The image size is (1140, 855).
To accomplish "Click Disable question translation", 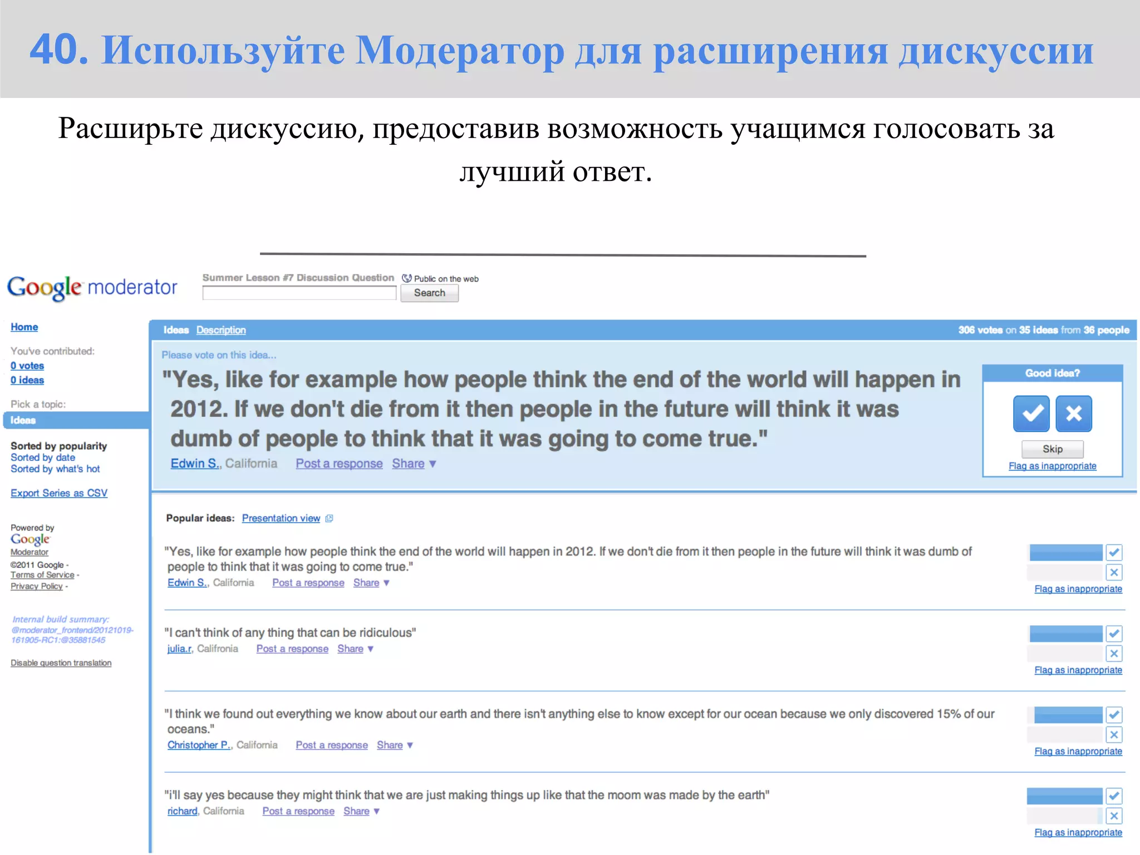I will pyautogui.click(x=61, y=663).
